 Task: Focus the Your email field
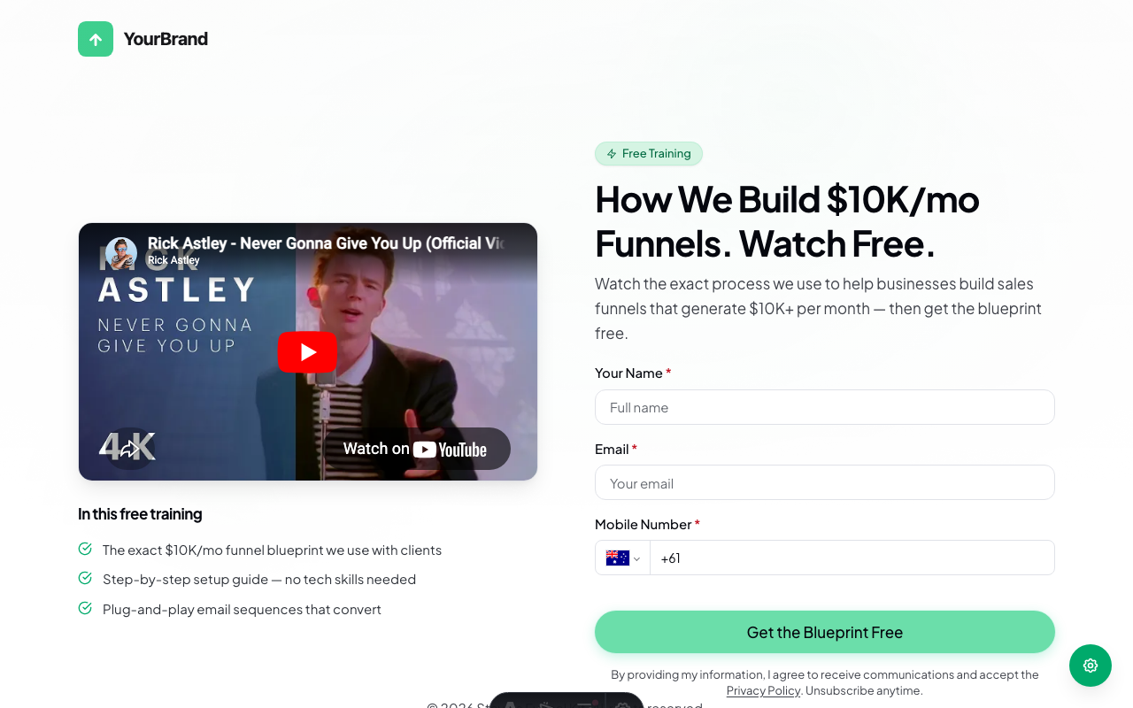pos(825,483)
